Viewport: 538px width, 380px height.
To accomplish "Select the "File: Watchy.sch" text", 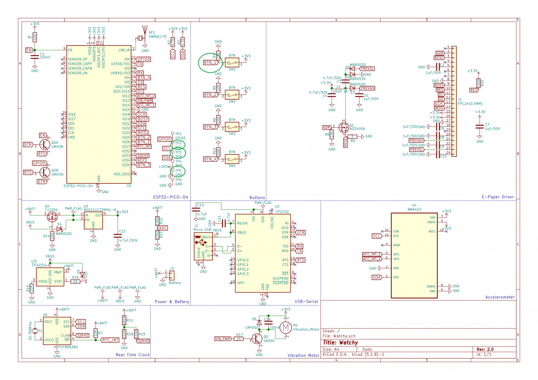I will point(339,336).
